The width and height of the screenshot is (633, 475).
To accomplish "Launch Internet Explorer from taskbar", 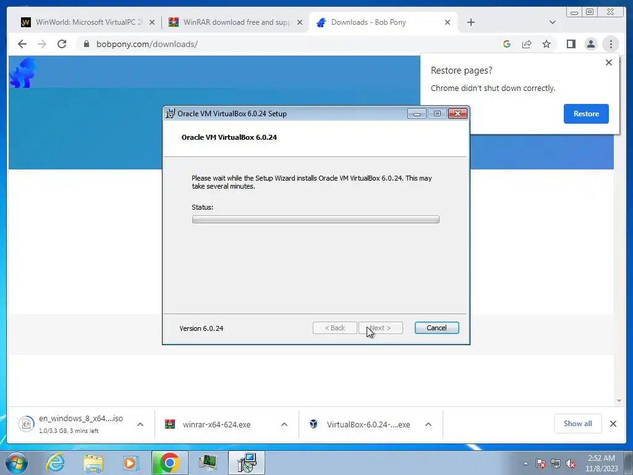I will click(x=55, y=463).
